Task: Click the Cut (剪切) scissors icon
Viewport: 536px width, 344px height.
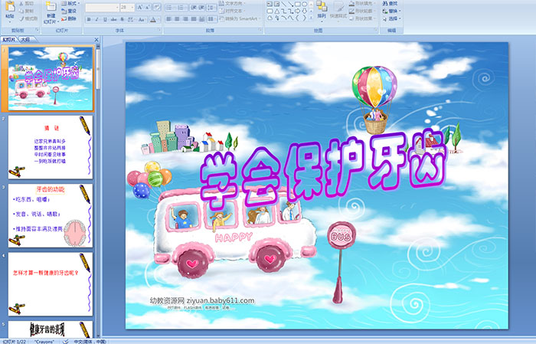Action: (x=21, y=3)
